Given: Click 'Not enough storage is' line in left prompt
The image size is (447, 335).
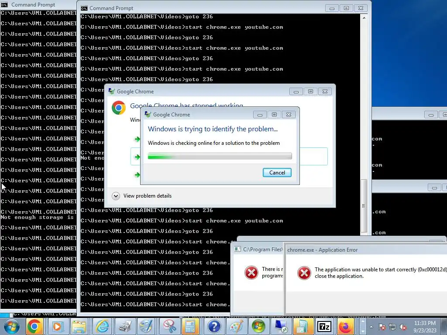Looking at the screenshot, I should click(37, 217).
